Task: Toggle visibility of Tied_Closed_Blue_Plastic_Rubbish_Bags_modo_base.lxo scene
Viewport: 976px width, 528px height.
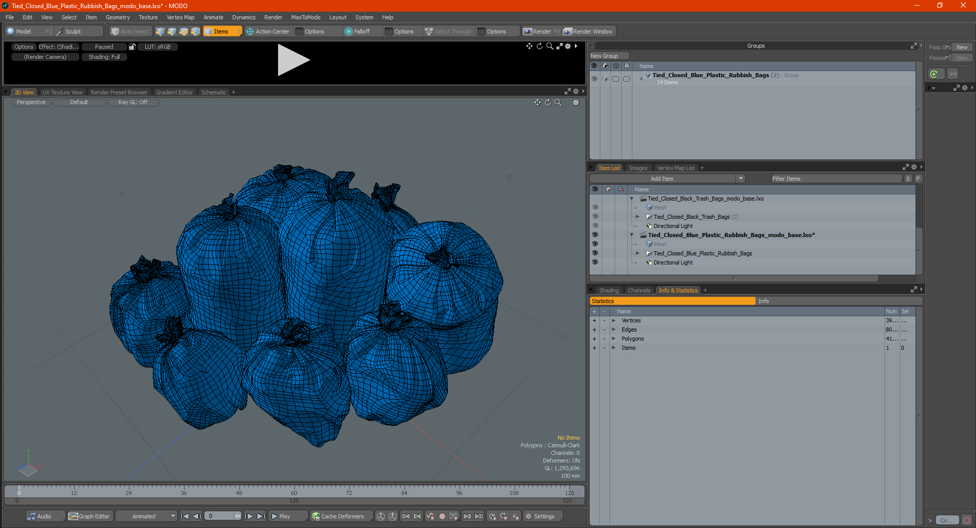Action: point(595,235)
